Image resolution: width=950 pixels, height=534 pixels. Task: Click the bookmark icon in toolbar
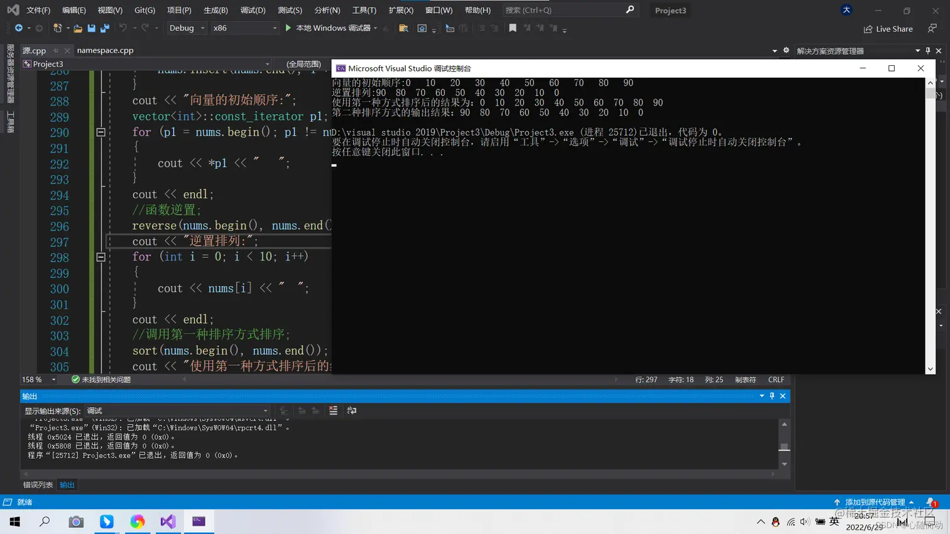click(513, 28)
